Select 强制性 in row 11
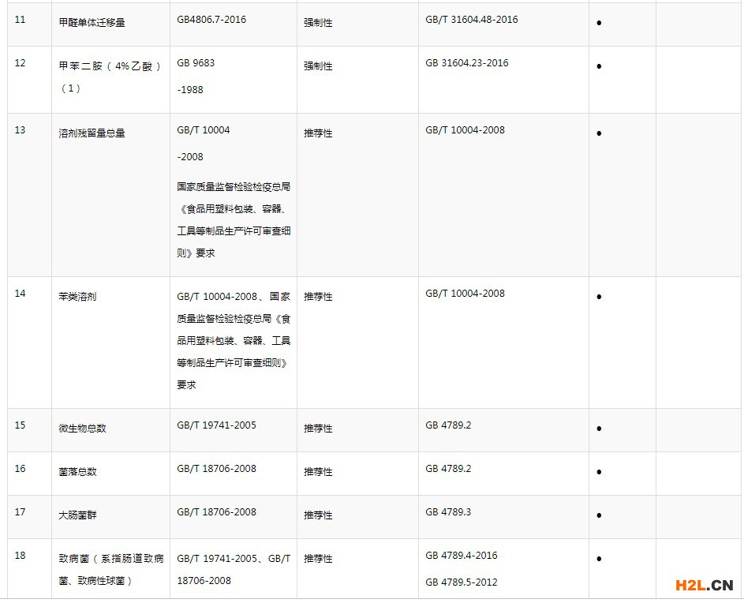Image resolution: width=744 pixels, height=603 pixels. click(318, 22)
